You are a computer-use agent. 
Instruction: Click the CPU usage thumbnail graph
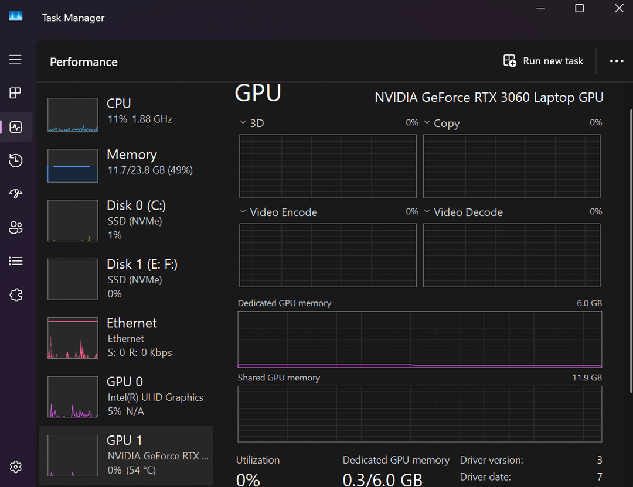[x=73, y=115]
